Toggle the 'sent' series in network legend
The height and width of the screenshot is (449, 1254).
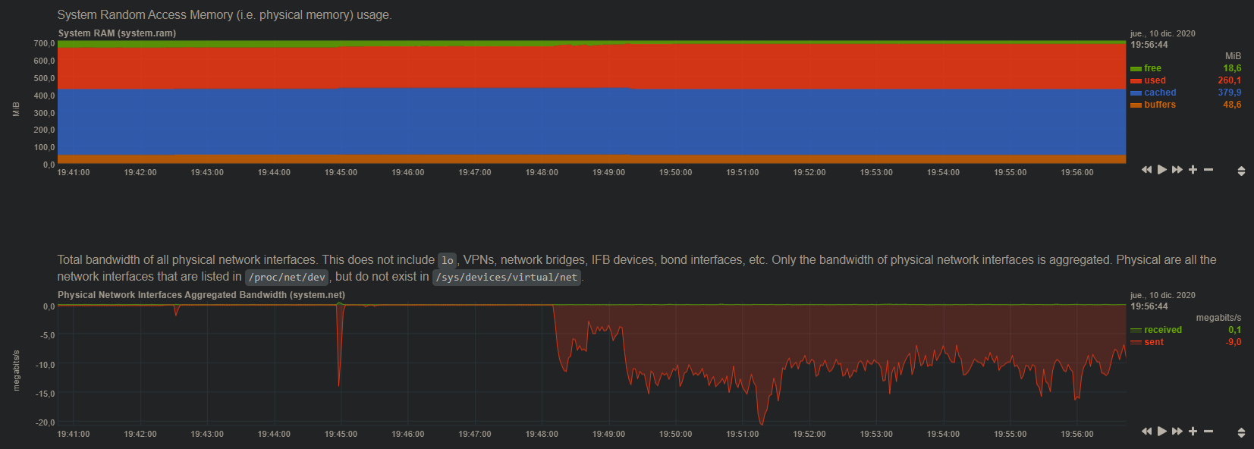tap(1154, 342)
